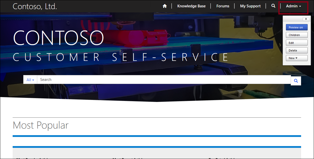314x159 pixels.
Task: Expand the New dropdown in editing panel
Action: pos(297,58)
